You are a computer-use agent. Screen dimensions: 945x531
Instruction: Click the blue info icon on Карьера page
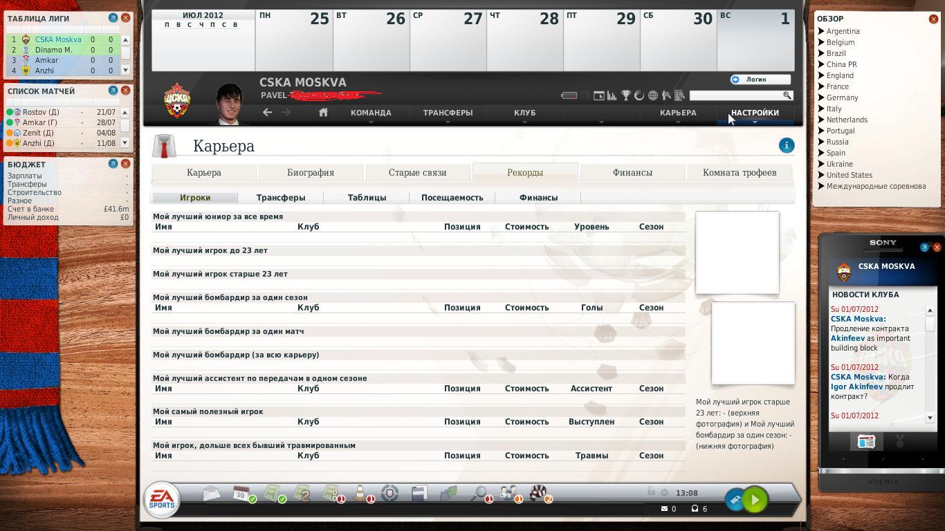tap(787, 145)
